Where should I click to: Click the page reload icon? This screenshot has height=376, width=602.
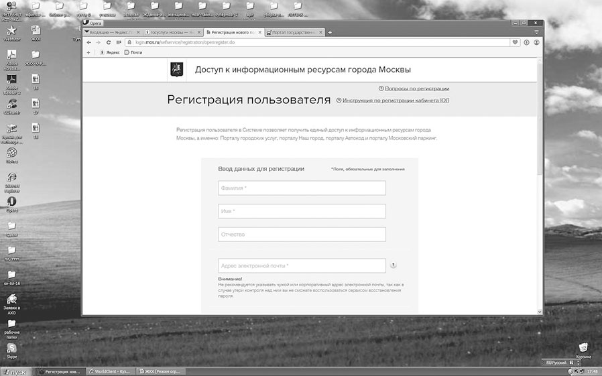coord(109,42)
